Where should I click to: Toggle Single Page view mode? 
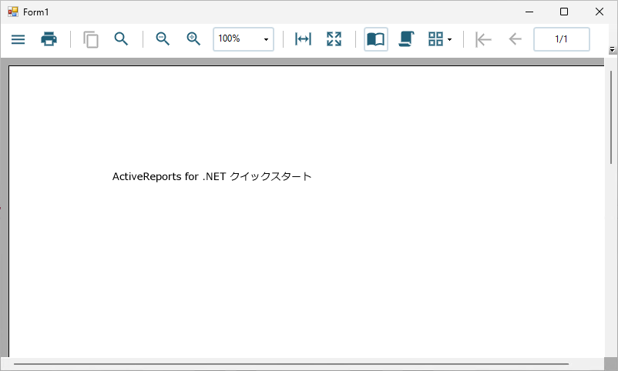[375, 39]
